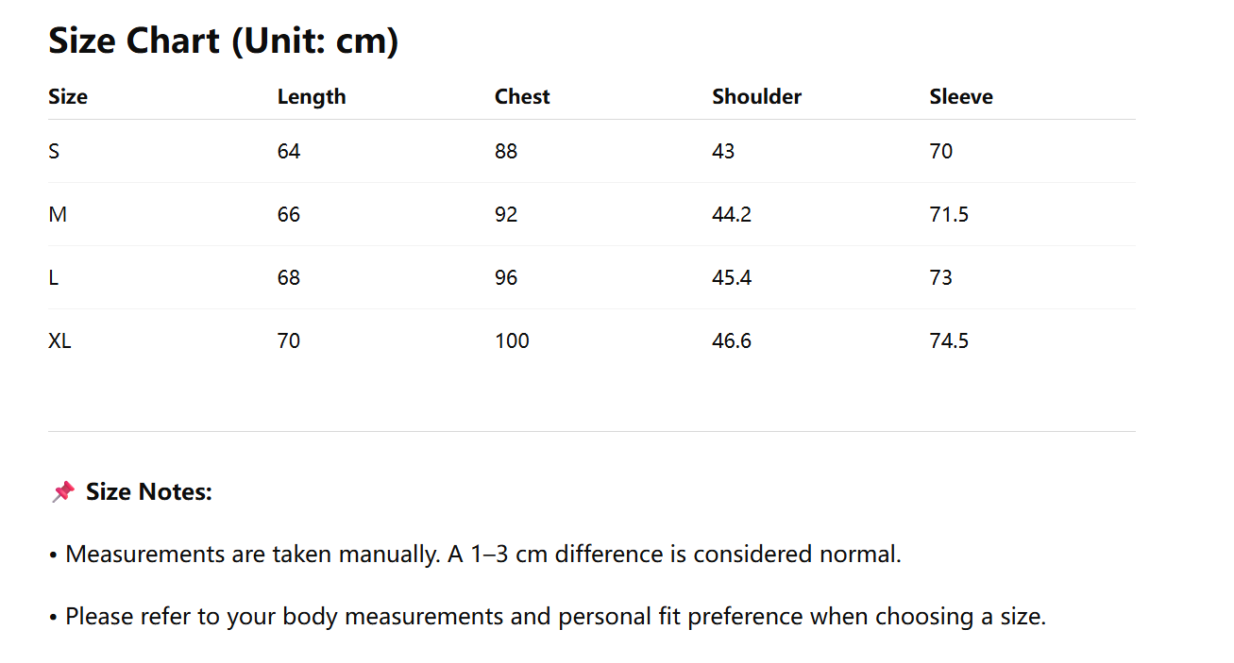Click the note about manual measurements
This screenshot has height=663, width=1234.
(483, 554)
